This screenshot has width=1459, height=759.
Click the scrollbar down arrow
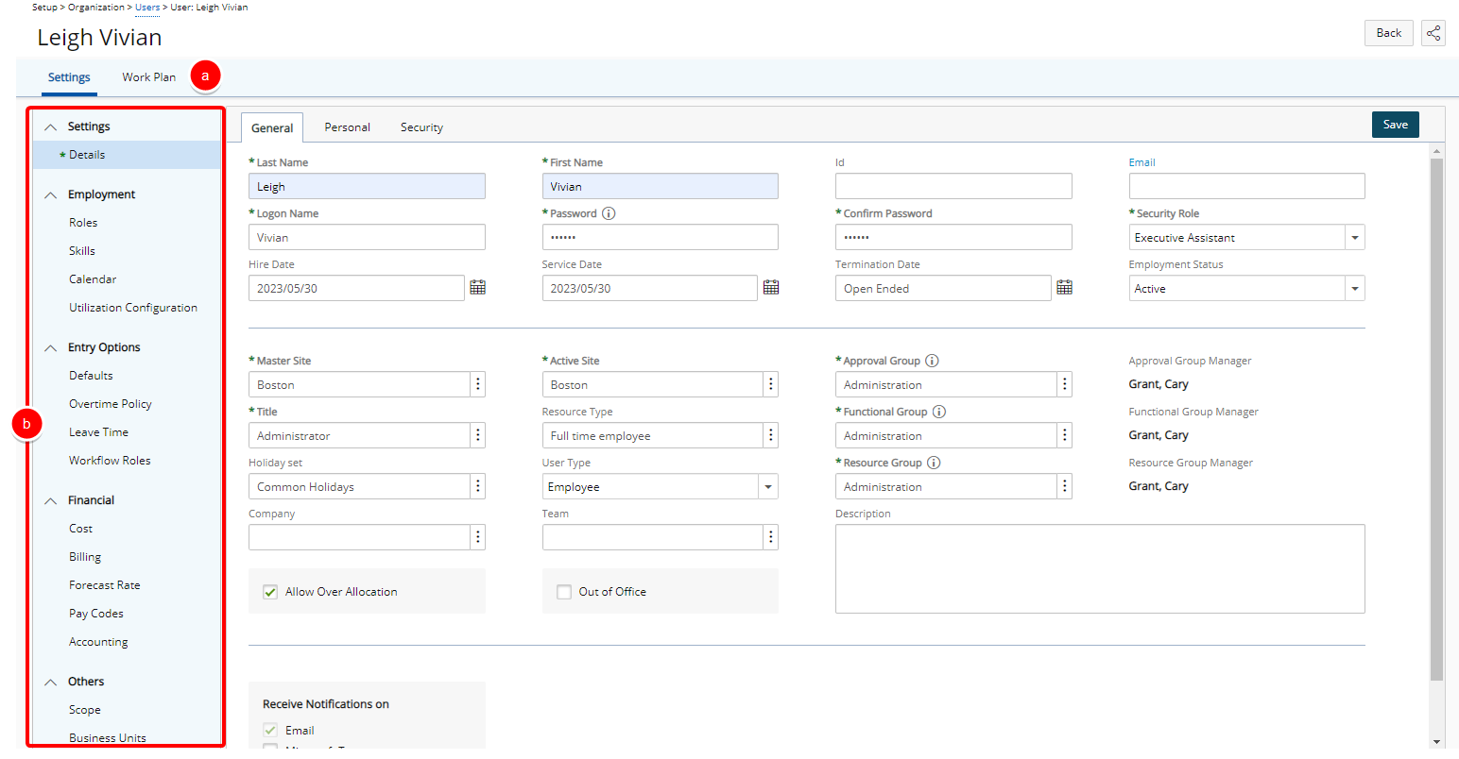click(x=1436, y=742)
